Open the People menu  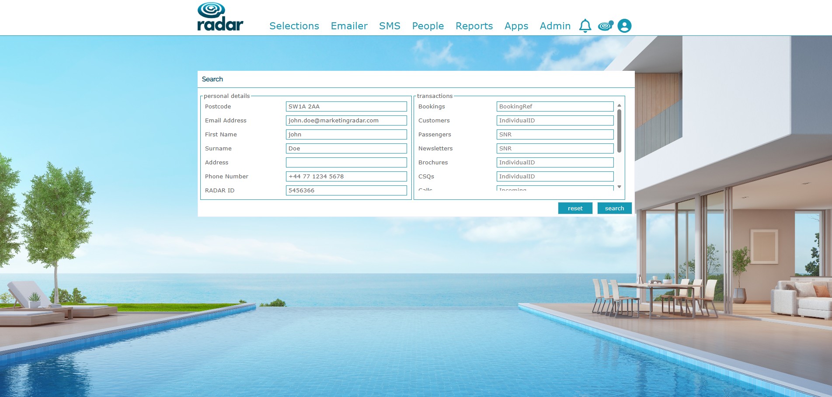428,26
